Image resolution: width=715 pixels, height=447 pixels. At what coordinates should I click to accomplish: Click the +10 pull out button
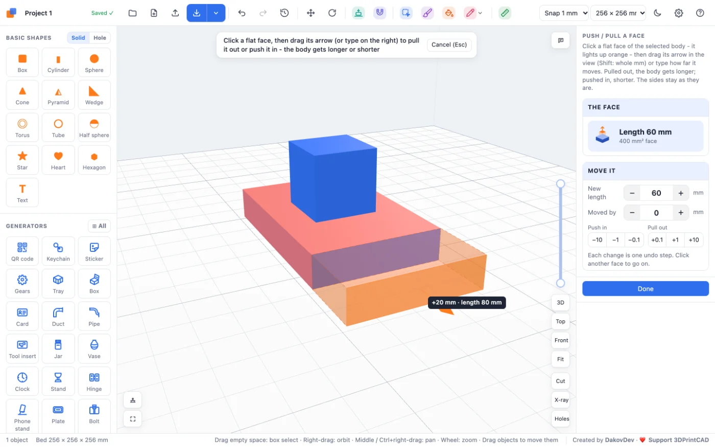click(x=694, y=240)
